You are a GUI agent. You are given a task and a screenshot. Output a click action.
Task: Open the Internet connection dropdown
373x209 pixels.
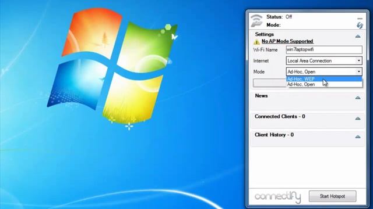pyautogui.click(x=324, y=60)
